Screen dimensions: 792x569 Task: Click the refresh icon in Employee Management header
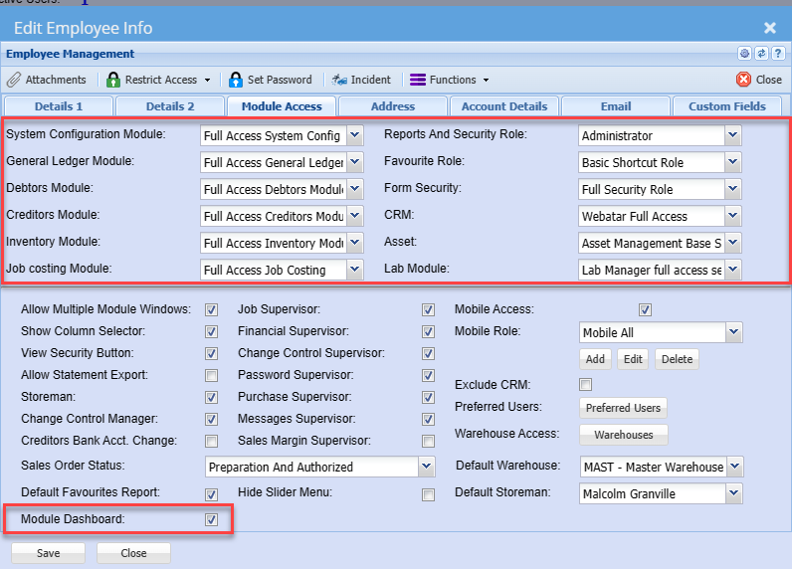(761, 54)
